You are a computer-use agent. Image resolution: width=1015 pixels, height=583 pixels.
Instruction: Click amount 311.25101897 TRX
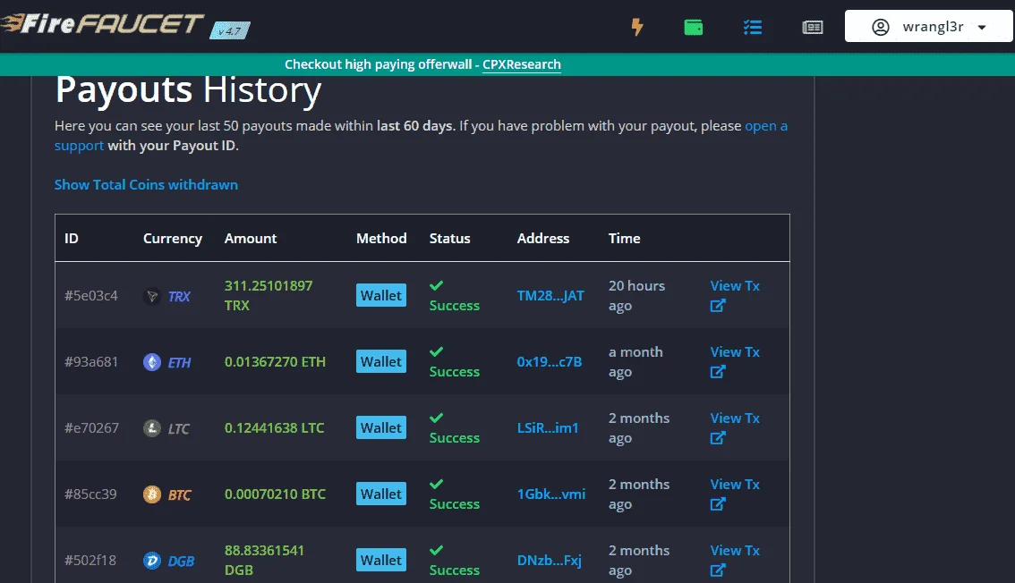coord(269,295)
